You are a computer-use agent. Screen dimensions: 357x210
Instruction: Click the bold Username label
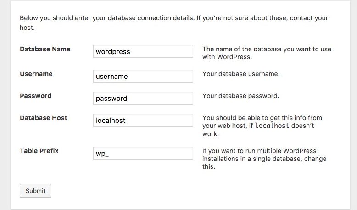pos(36,74)
